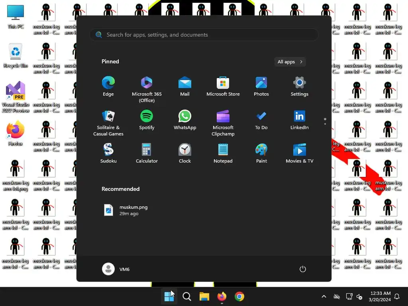
Task: Open the VM6 user account menu
Action: click(116, 269)
